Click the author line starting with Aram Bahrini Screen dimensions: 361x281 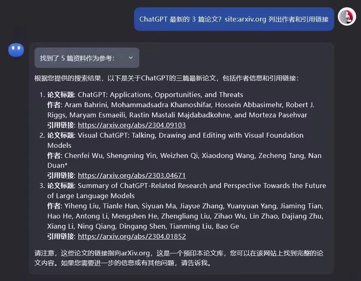tap(181, 110)
